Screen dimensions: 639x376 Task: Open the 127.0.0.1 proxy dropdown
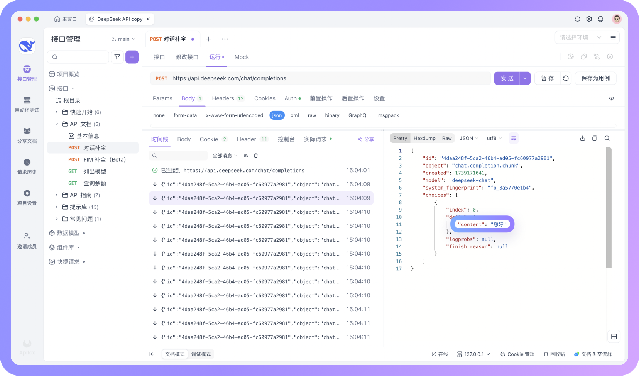[473, 354]
